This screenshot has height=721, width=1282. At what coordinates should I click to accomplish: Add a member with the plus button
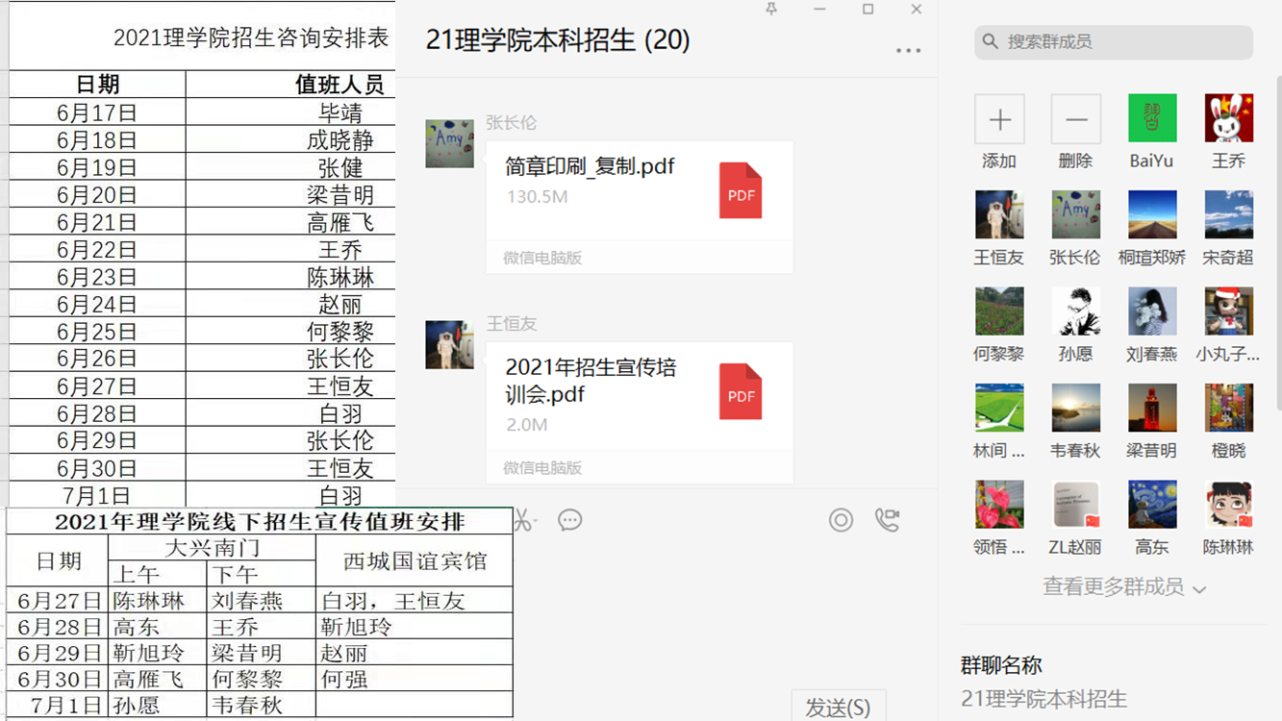pyautogui.click(x=999, y=120)
